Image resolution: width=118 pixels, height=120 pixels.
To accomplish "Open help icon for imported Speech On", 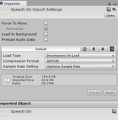I will click(114, 111).
